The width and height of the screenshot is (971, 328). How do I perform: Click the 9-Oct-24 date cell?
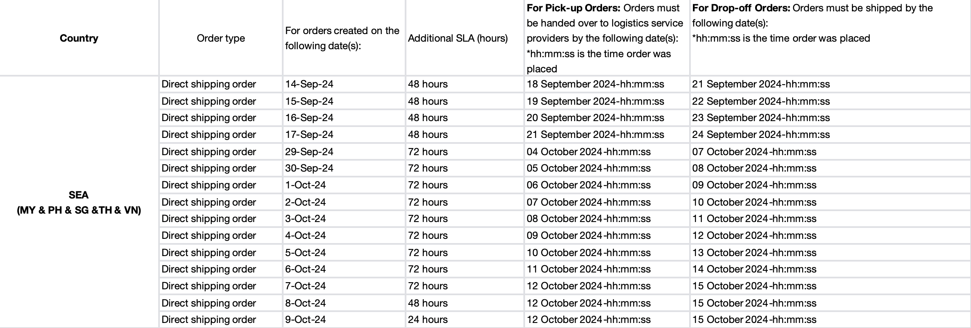pyautogui.click(x=305, y=320)
